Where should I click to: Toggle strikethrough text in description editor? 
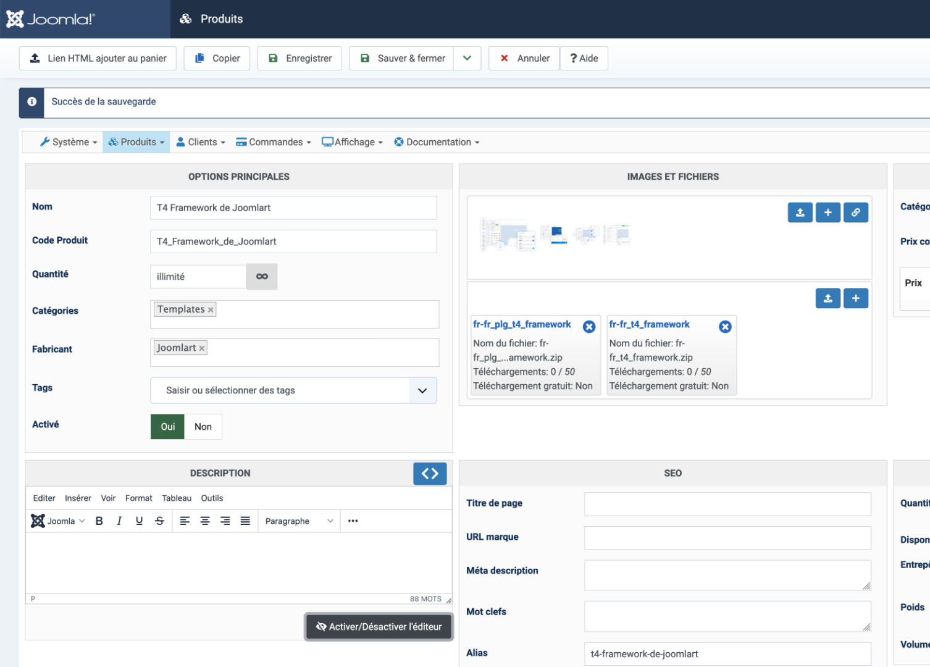(159, 521)
